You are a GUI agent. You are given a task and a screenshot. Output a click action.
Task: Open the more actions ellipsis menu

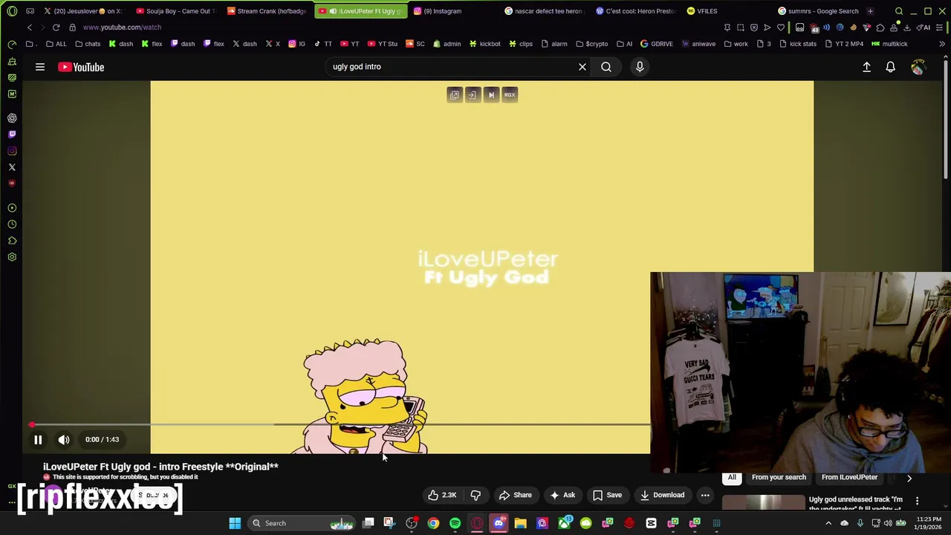pyautogui.click(x=705, y=495)
